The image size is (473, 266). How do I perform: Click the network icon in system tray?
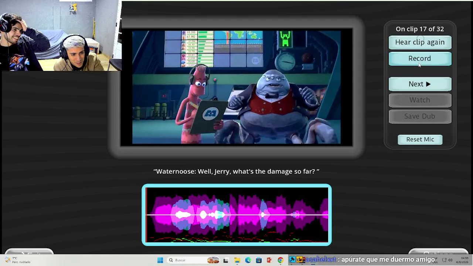(x=444, y=260)
